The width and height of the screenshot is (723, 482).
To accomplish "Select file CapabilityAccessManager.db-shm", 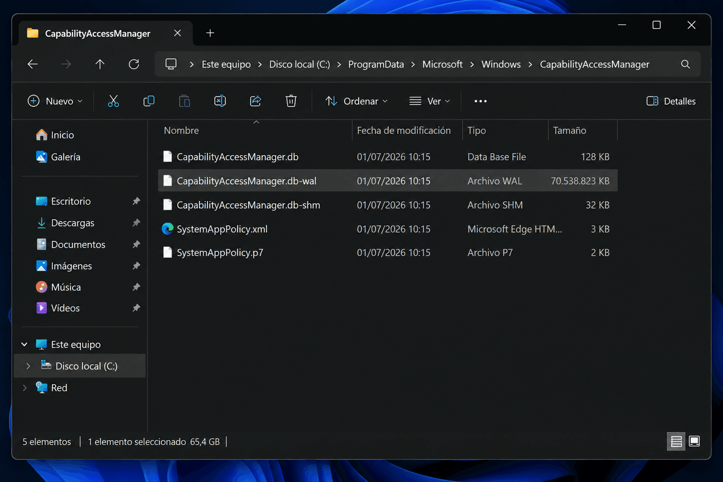I will click(x=388, y=205).
